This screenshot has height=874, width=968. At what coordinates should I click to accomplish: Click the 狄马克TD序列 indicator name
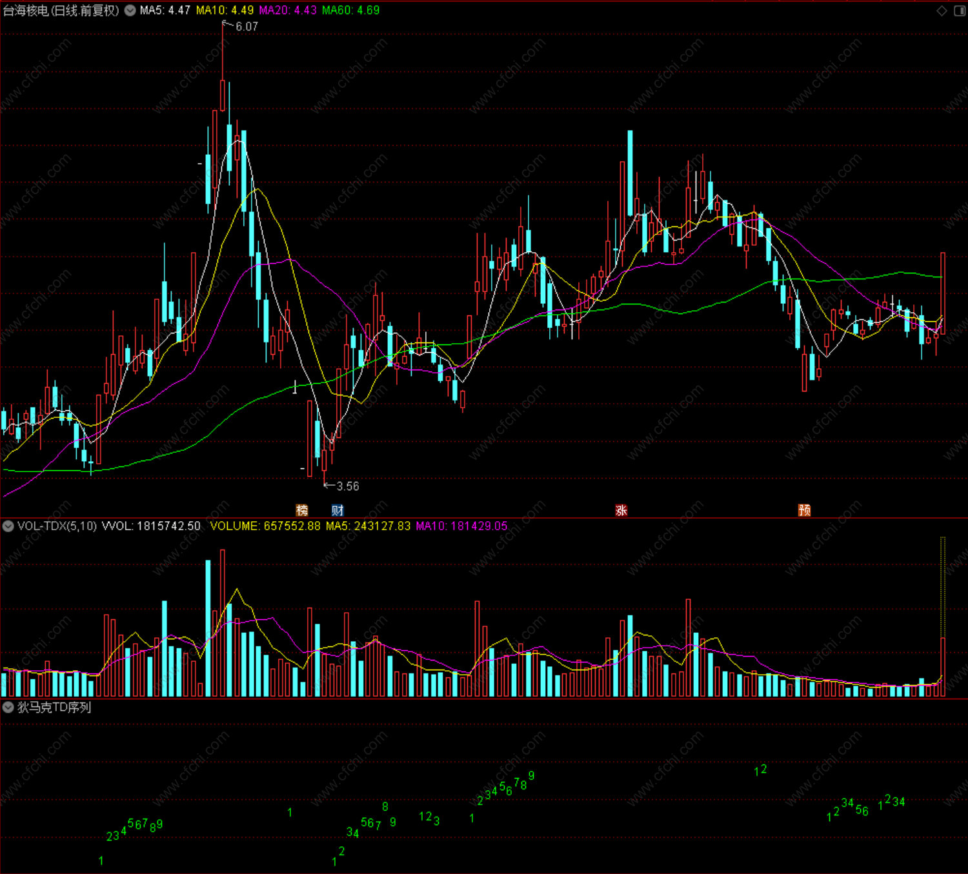(x=54, y=708)
